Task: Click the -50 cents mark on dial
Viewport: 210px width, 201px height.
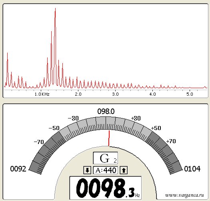Action: (54, 128)
